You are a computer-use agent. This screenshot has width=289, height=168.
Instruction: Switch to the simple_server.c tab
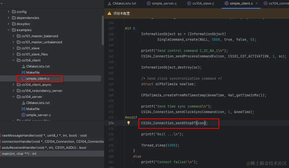pos(162,3)
